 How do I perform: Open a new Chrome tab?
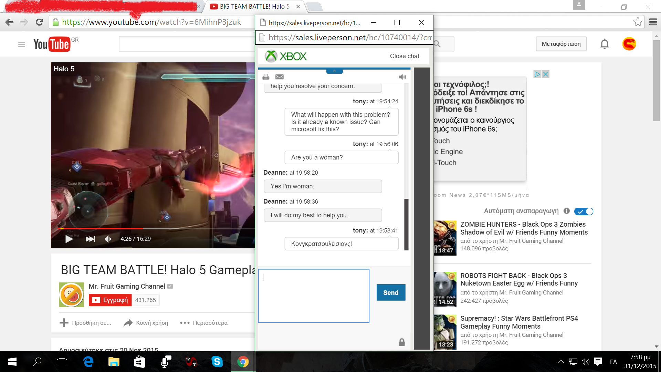[x=314, y=7]
